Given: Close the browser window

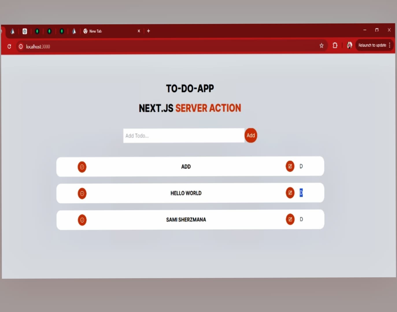Looking at the screenshot, I should pos(389,30).
